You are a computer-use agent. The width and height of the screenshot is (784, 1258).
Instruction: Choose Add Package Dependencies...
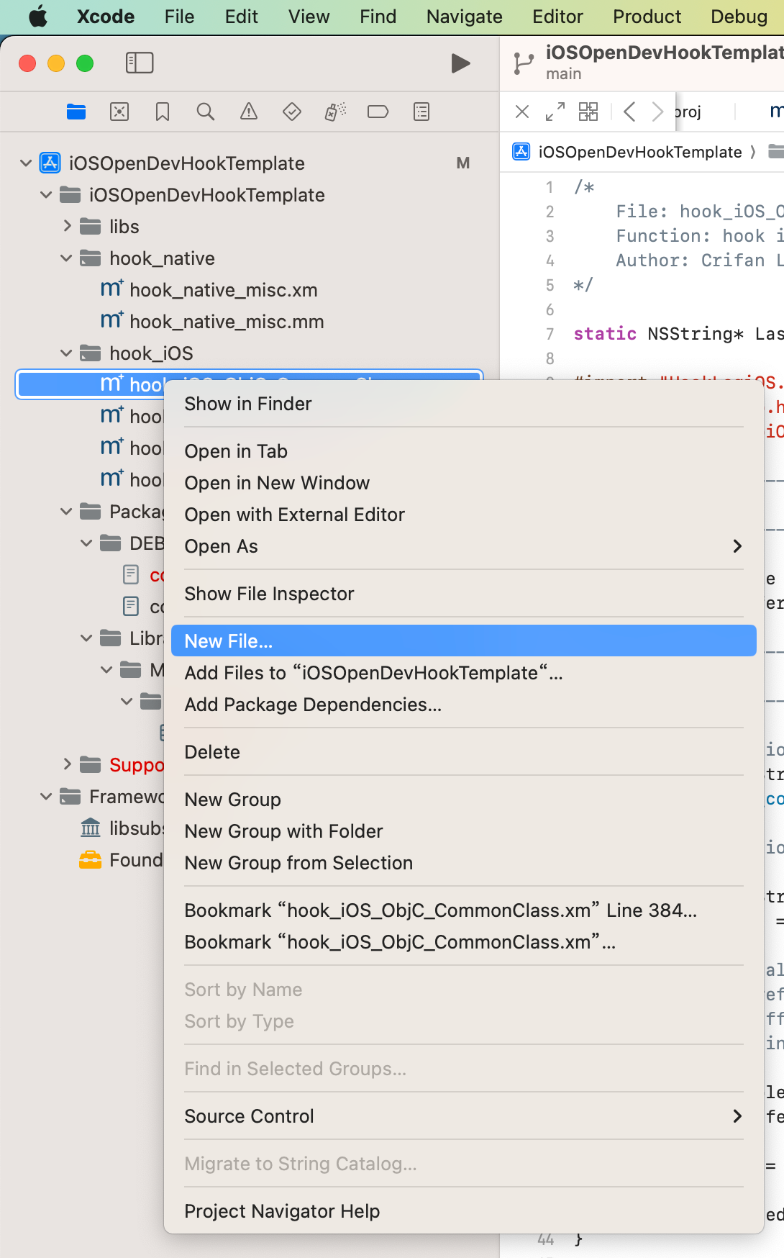tap(463, 705)
